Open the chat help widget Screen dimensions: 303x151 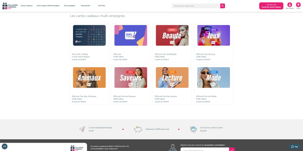[295, 146]
